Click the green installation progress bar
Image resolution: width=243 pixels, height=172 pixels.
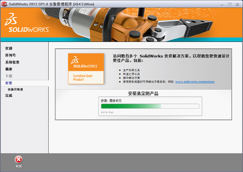click(x=150, y=106)
